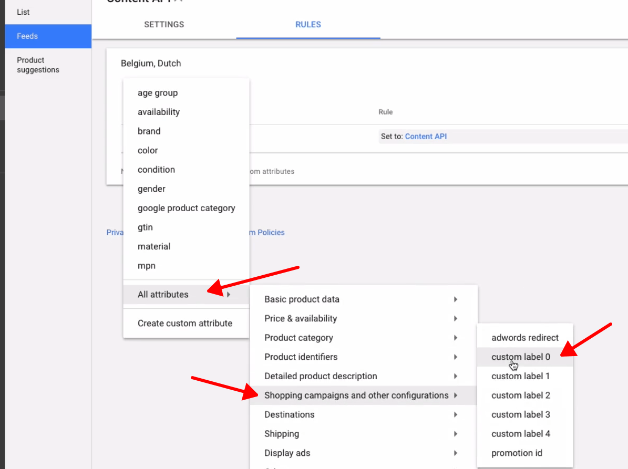Pick google product category attribute

tap(186, 208)
